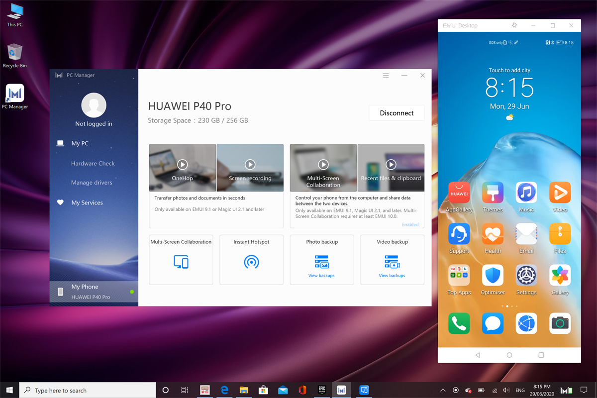Screen dimensions: 597x398
Task: Open the PC Manager hamburger menu
Action: tap(386, 76)
